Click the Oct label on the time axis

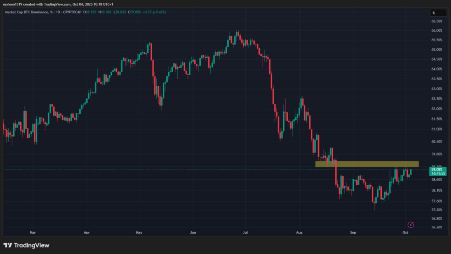click(405, 233)
